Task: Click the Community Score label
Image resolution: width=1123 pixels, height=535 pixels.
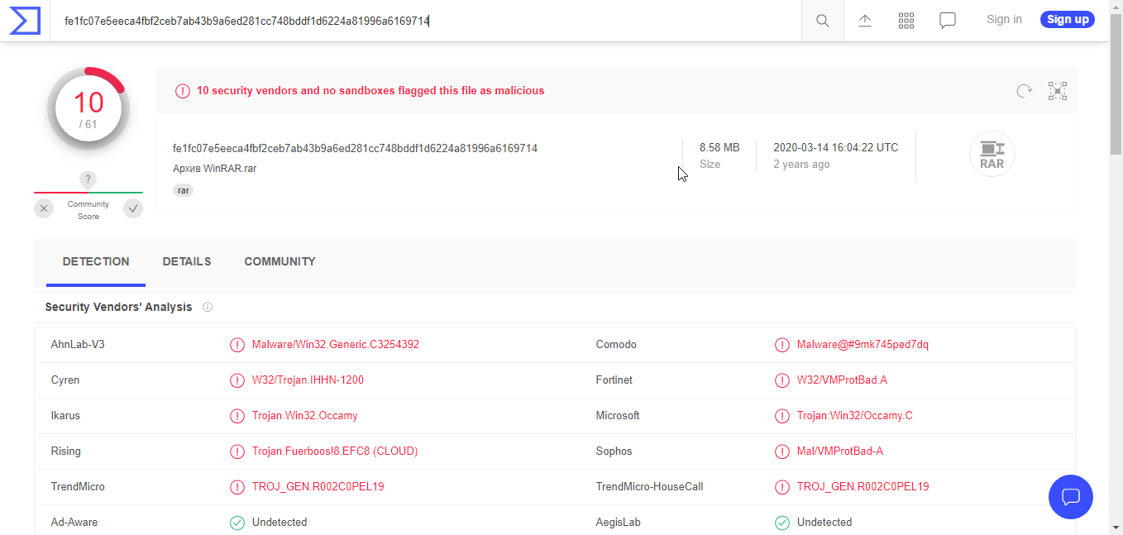Action: 88,210
